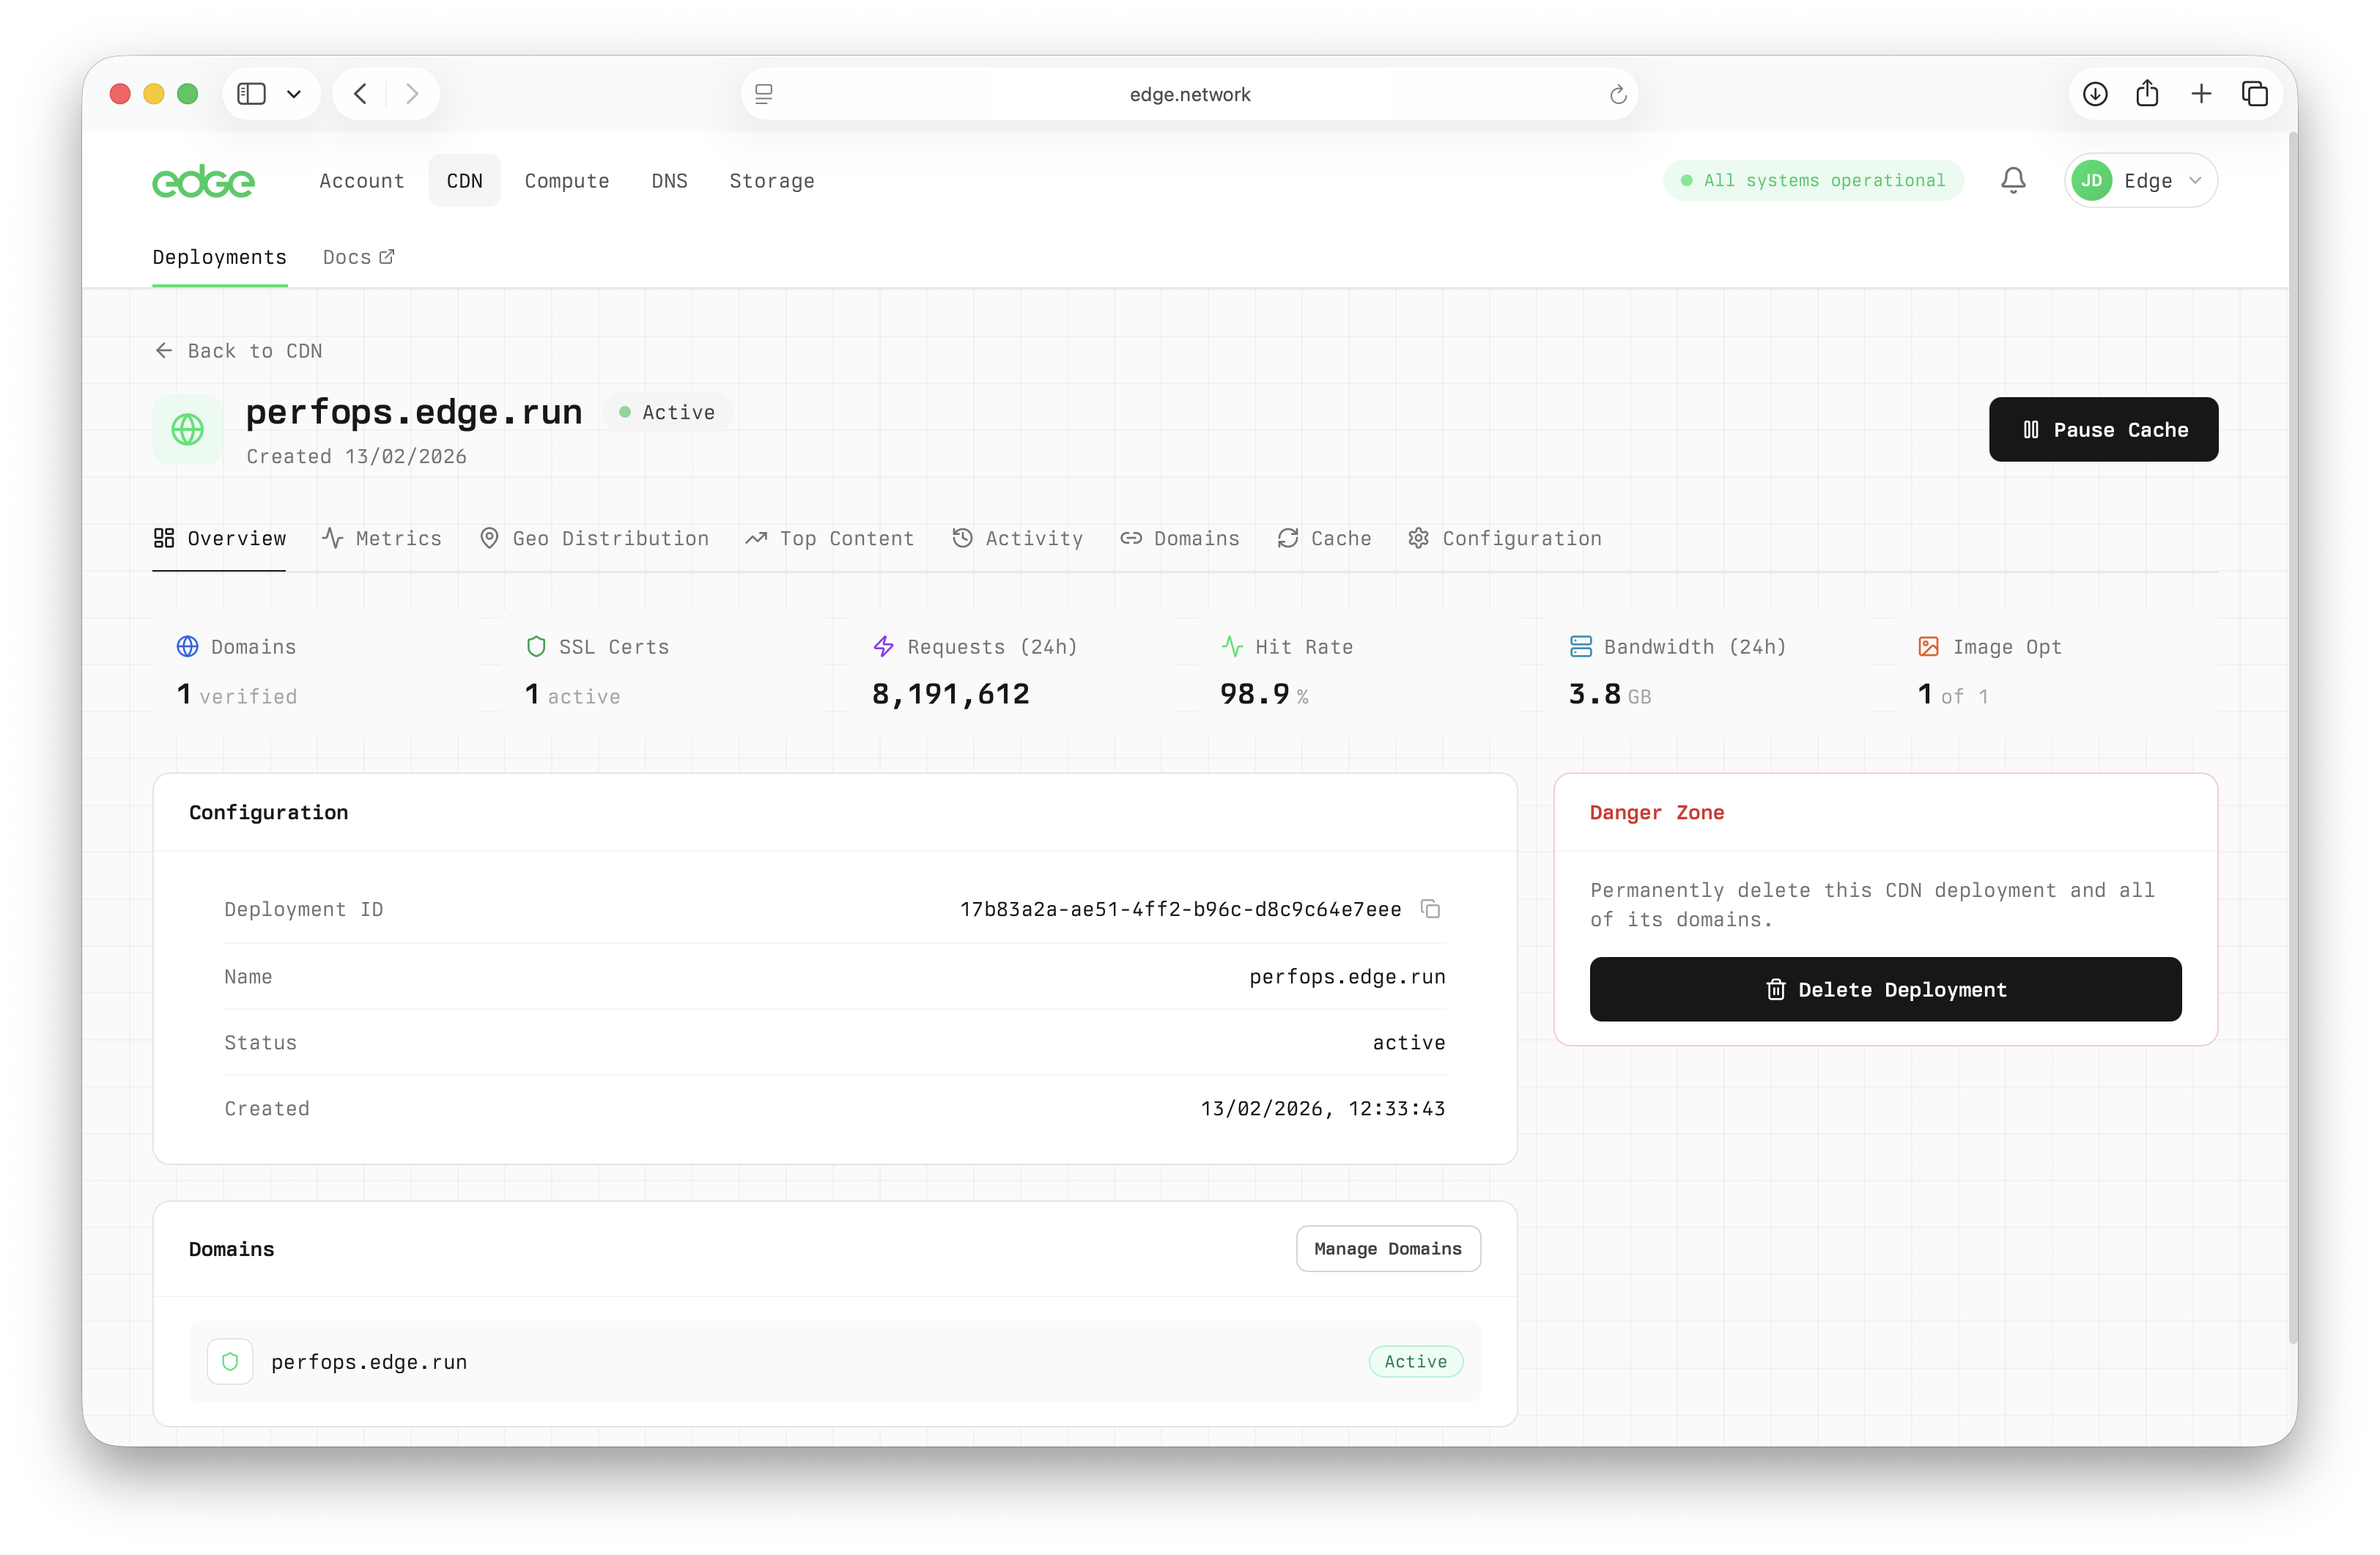Screen dimensions: 2380x1555
Task: Click the Delete Deployment button
Action: point(1885,989)
